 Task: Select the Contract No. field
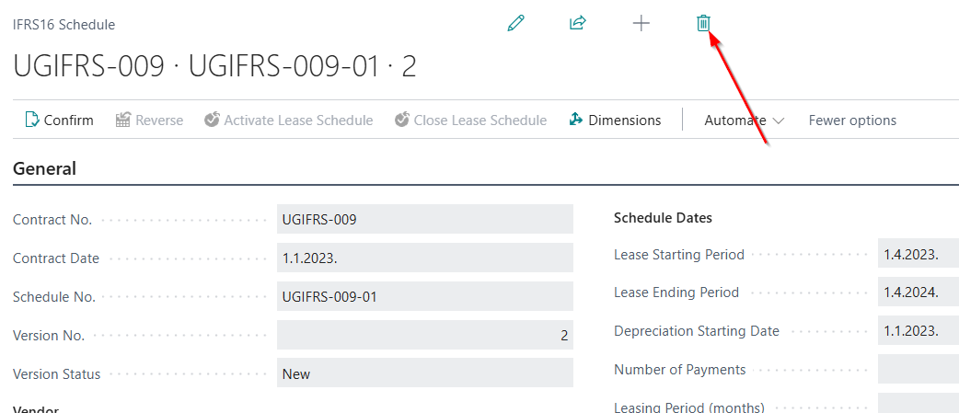pos(425,219)
